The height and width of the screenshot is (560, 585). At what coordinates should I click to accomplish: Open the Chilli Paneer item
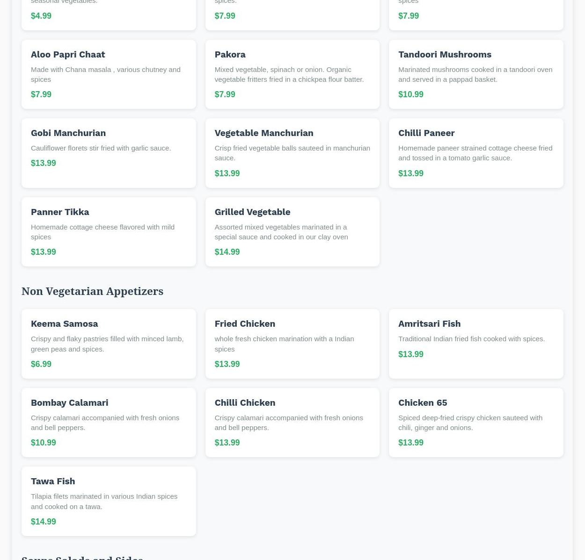coord(426,133)
